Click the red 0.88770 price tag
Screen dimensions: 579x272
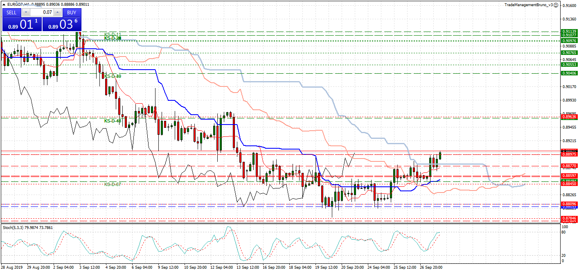[569, 166]
